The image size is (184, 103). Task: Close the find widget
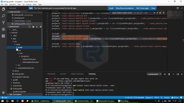click(164, 13)
